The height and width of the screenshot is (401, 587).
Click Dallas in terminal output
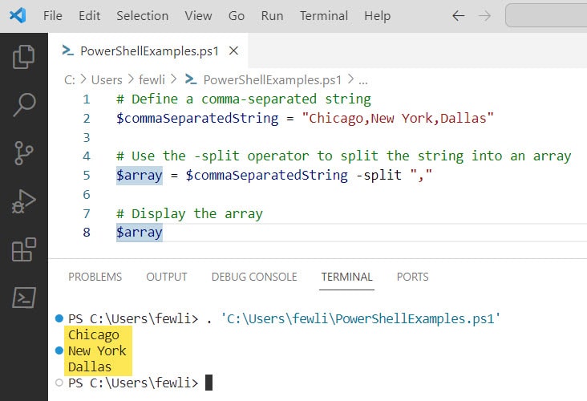click(90, 367)
